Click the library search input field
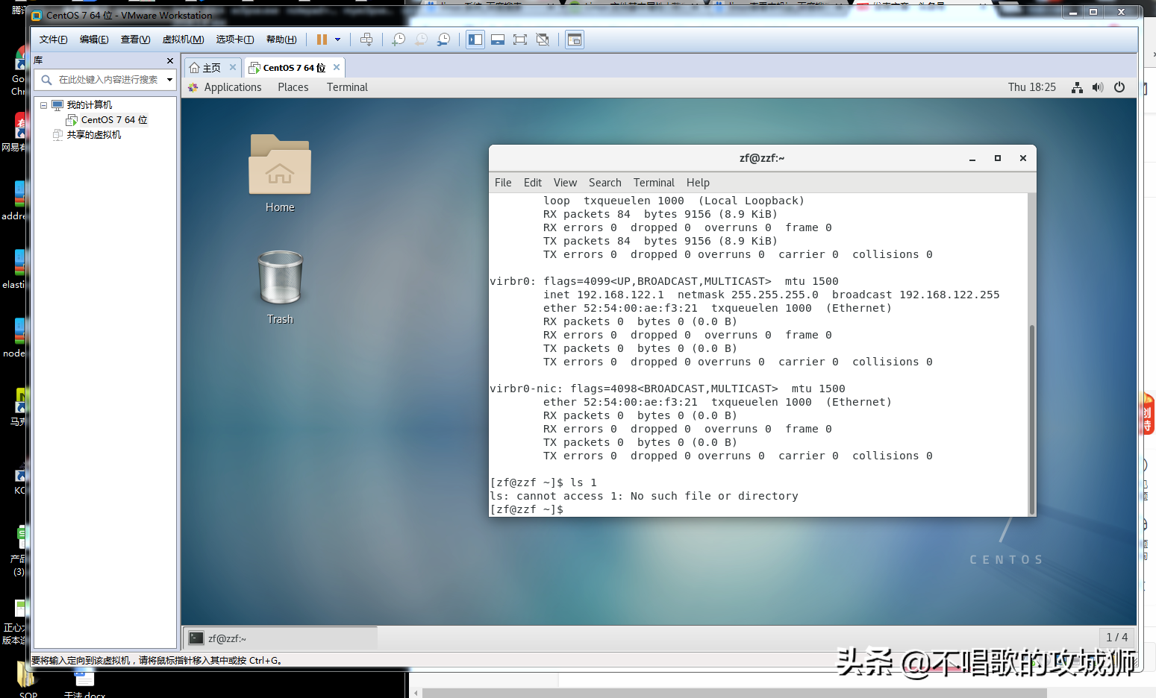This screenshot has height=698, width=1156. click(107, 80)
